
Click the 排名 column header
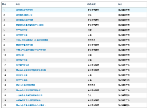(x=4, y=4)
